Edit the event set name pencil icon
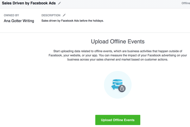This screenshot has width=190, height=127. pos(60,3)
